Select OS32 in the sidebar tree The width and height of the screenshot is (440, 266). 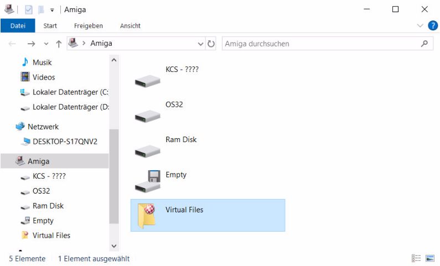pos(42,191)
